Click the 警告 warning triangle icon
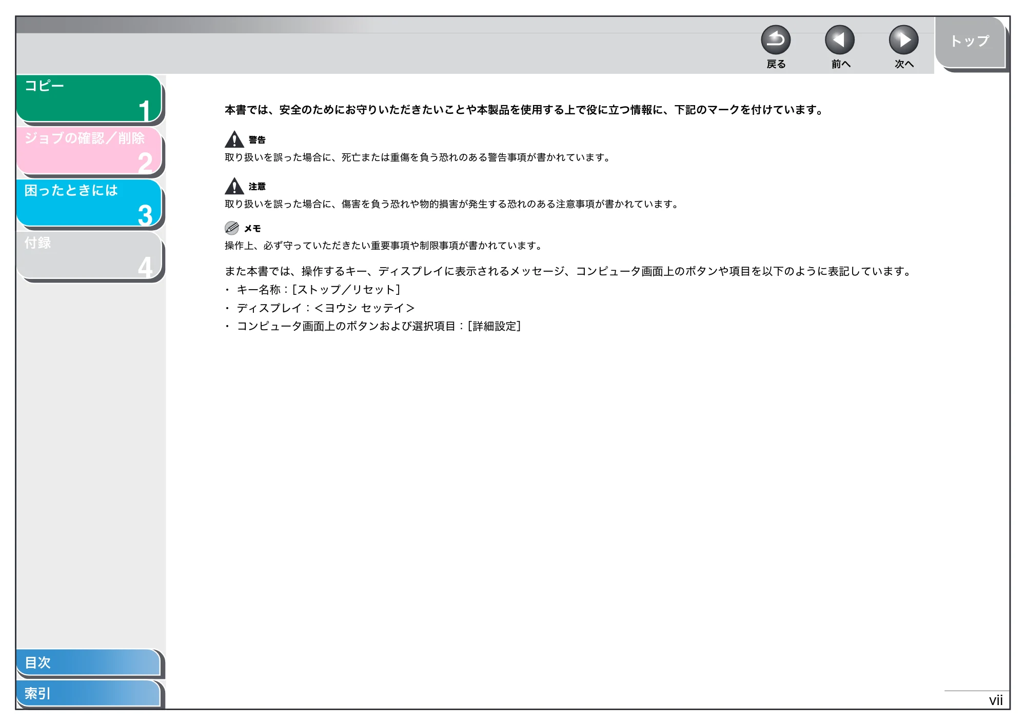 click(234, 139)
